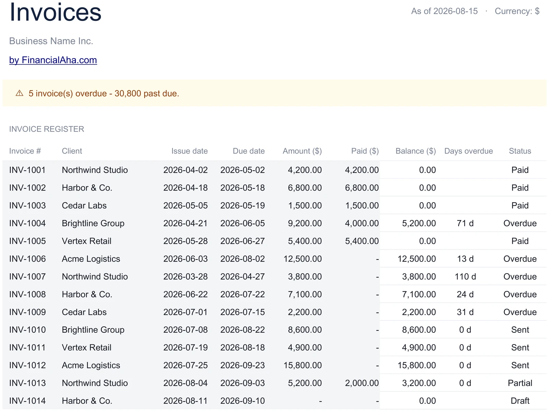Image resolution: width=549 pixels, height=412 pixels.
Task: Click 'Partial' status of INV-1013
Action: 520,383
